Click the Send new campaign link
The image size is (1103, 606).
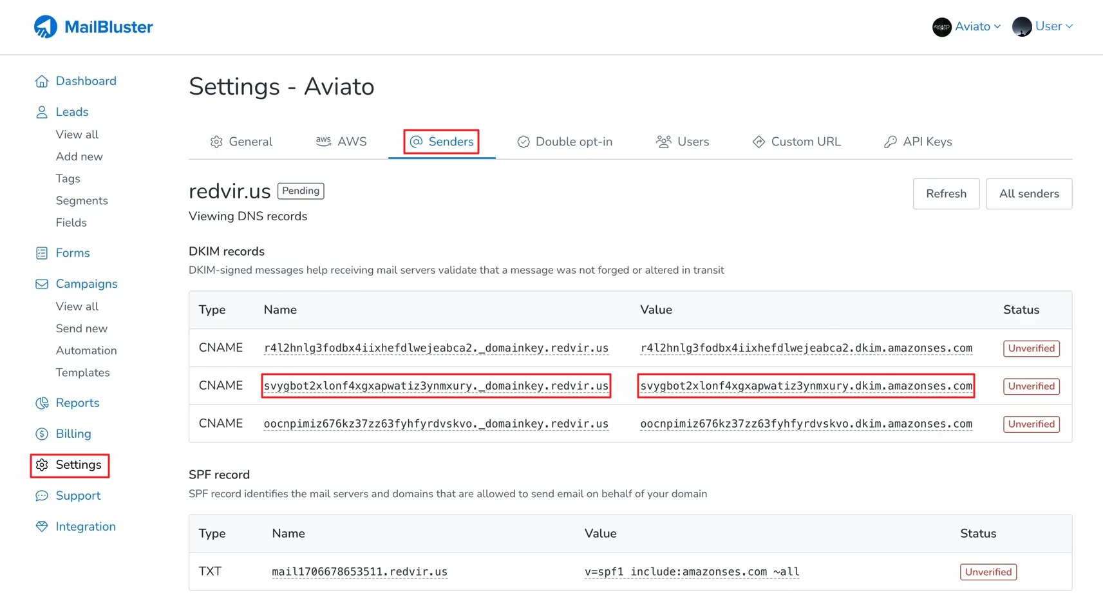tap(81, 328)
